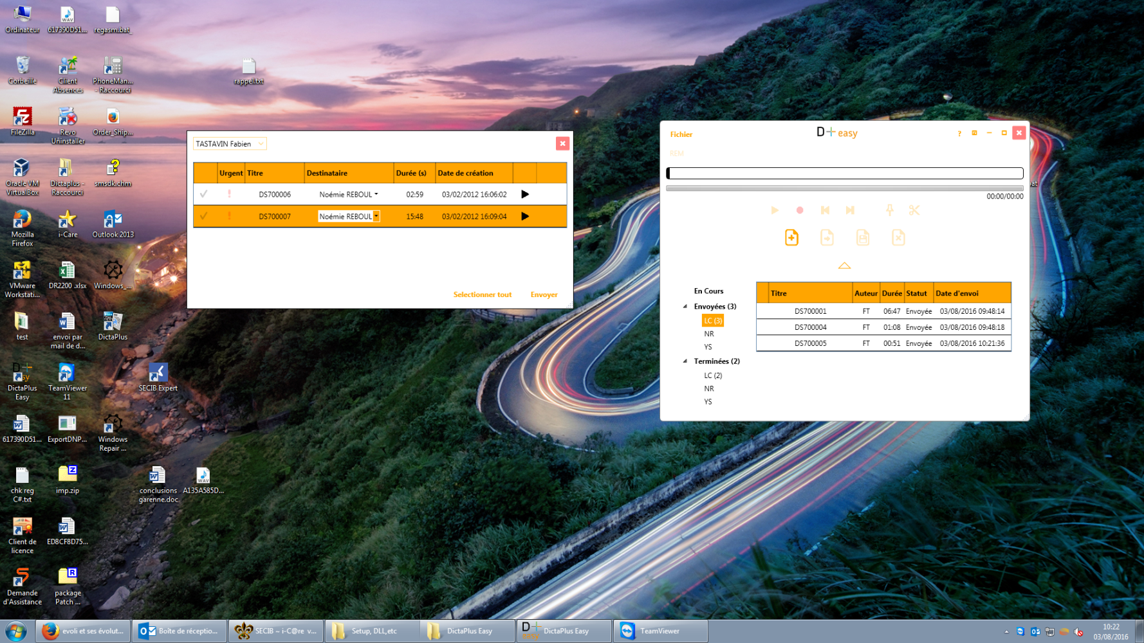The width and height of the screenshot is (1144, 643).
Task: Open TeamViewer from the taskbar
Action: click(x=660, y=631)
